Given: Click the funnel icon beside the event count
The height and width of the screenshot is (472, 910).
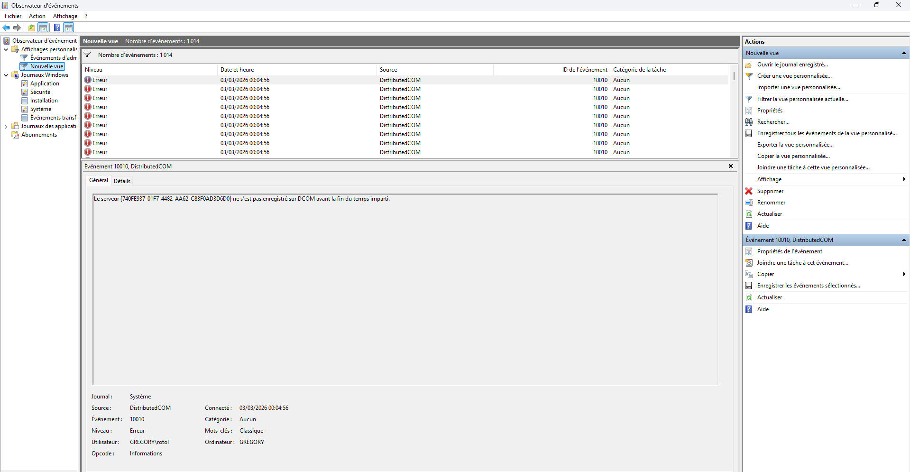Looking at the screenshot, I should point(87,55).
